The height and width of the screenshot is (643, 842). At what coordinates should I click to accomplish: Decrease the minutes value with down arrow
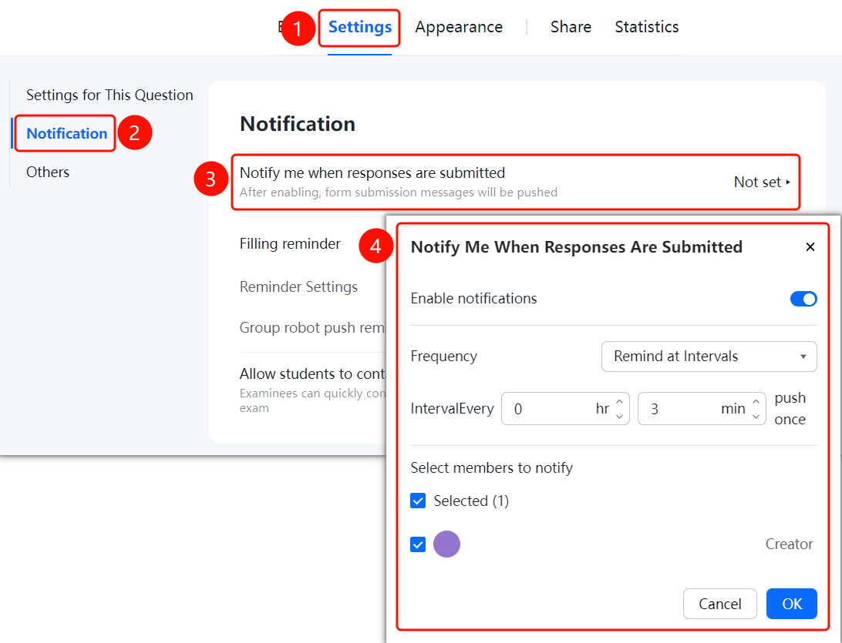click(x=756, y=417)
